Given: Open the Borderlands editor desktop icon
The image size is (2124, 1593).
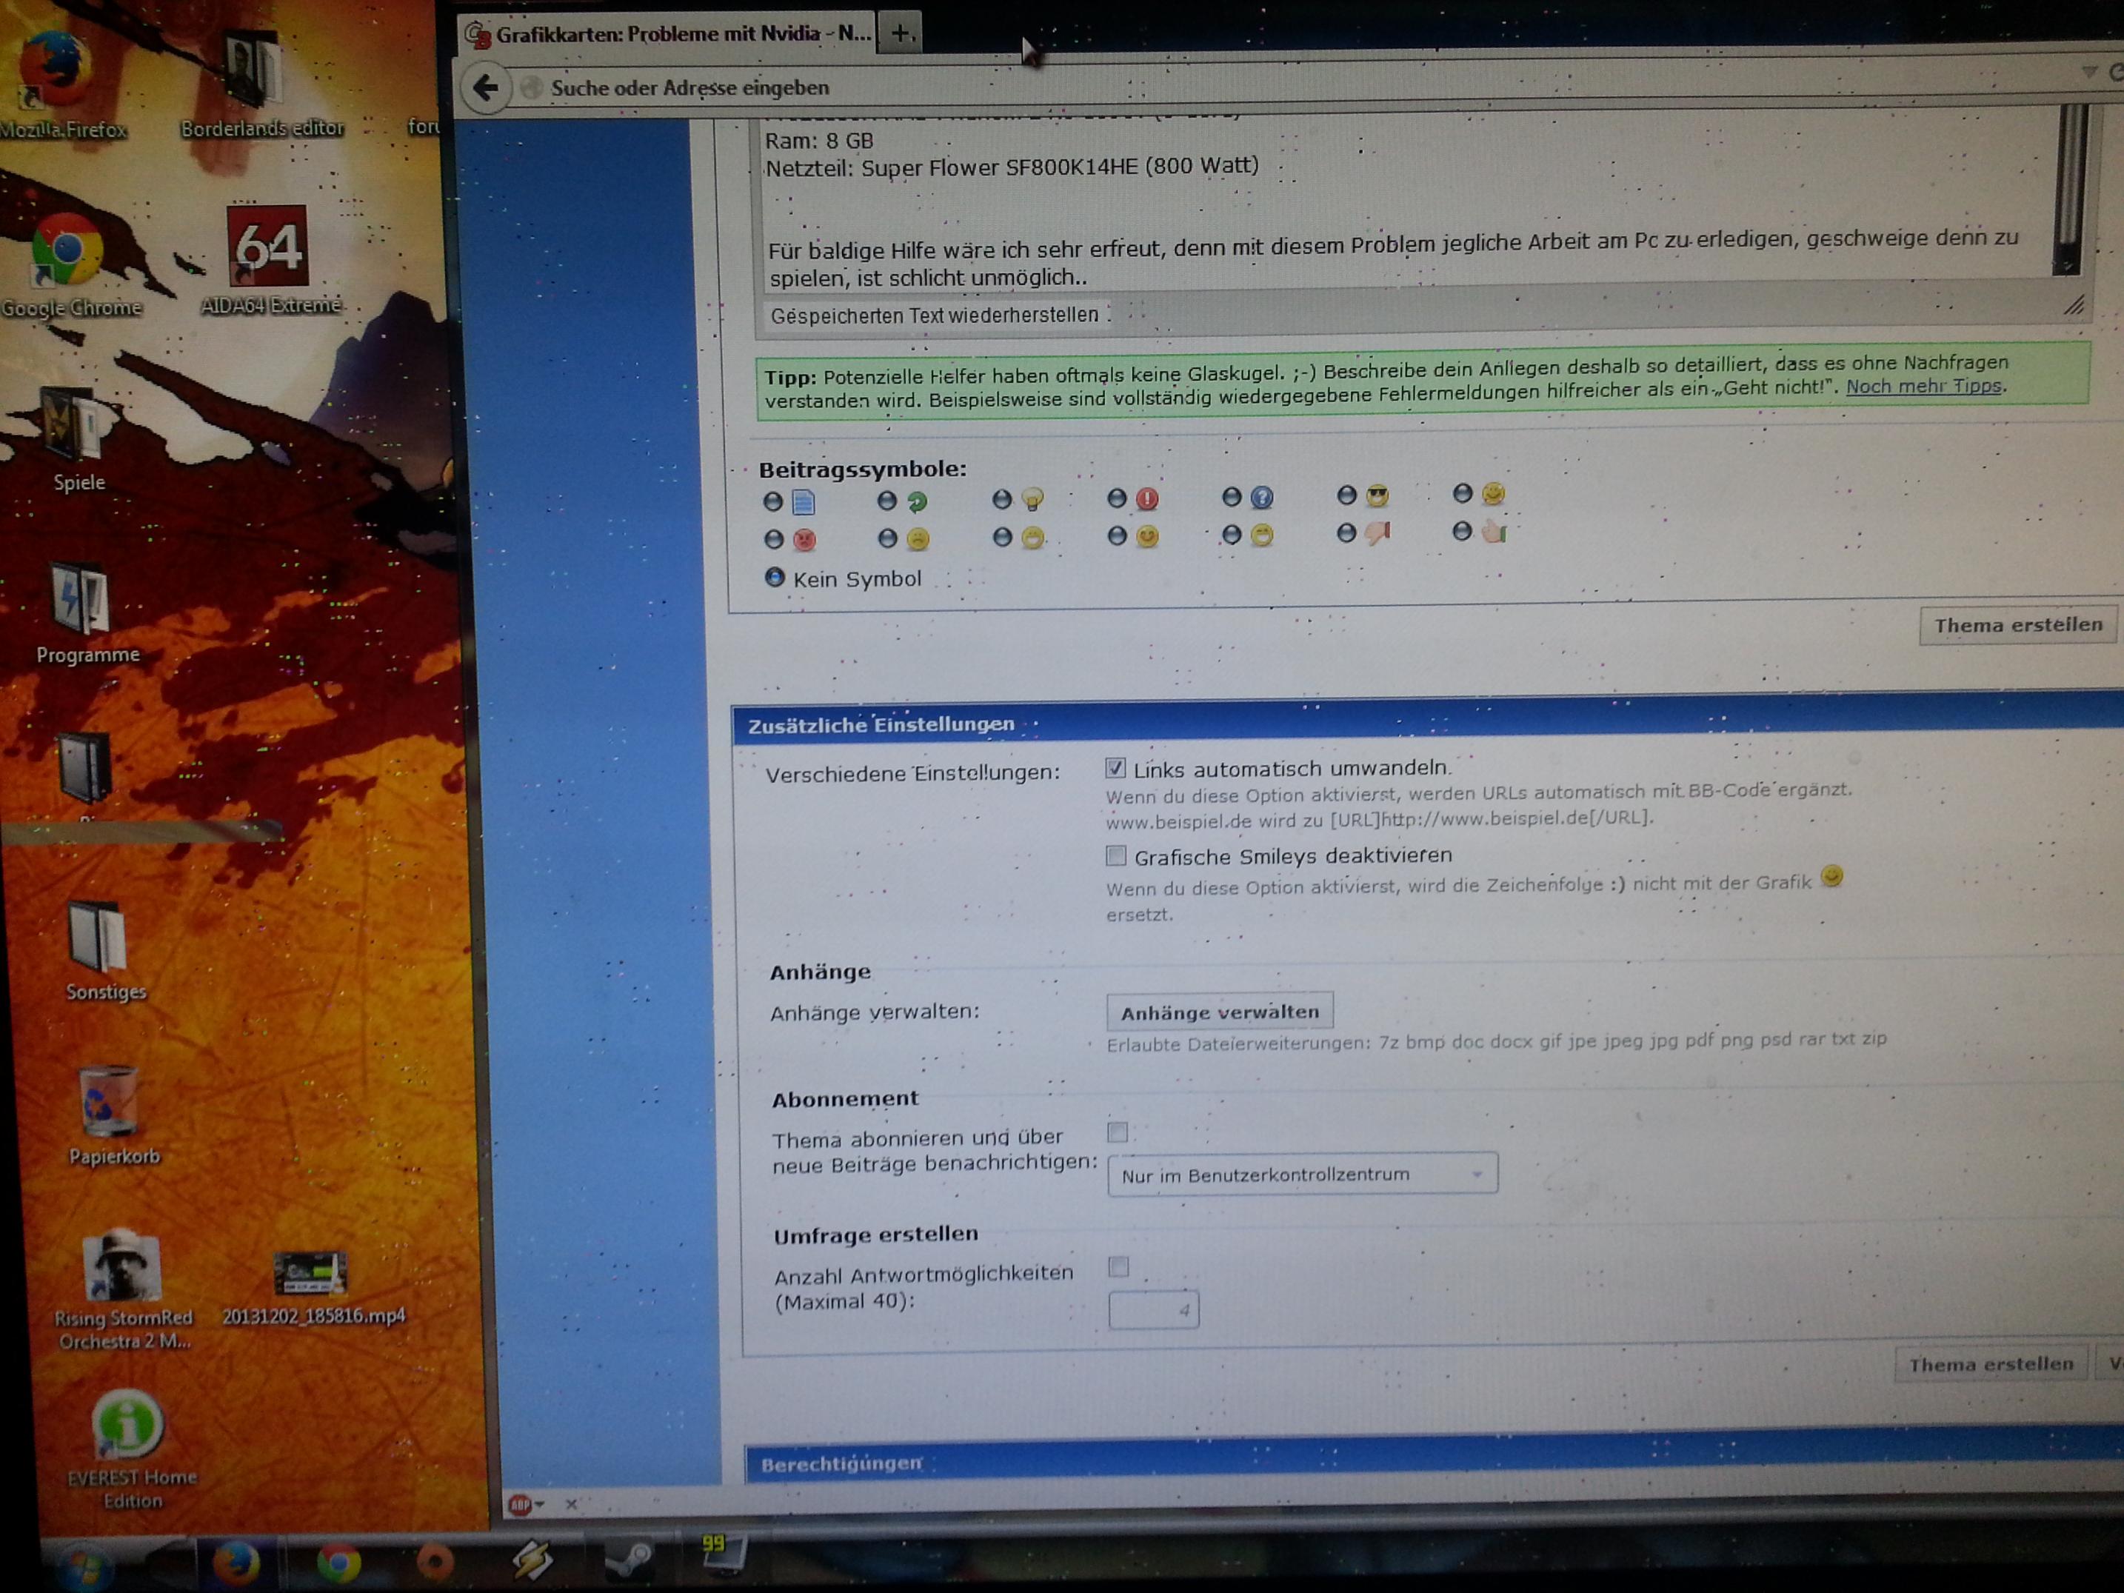Looking at the screenshot, I should pyautogui.click(x=253, y=69).
